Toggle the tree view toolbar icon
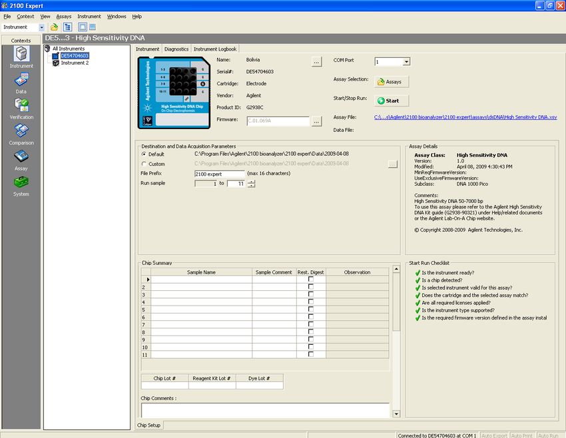 (x=67, y=27)
